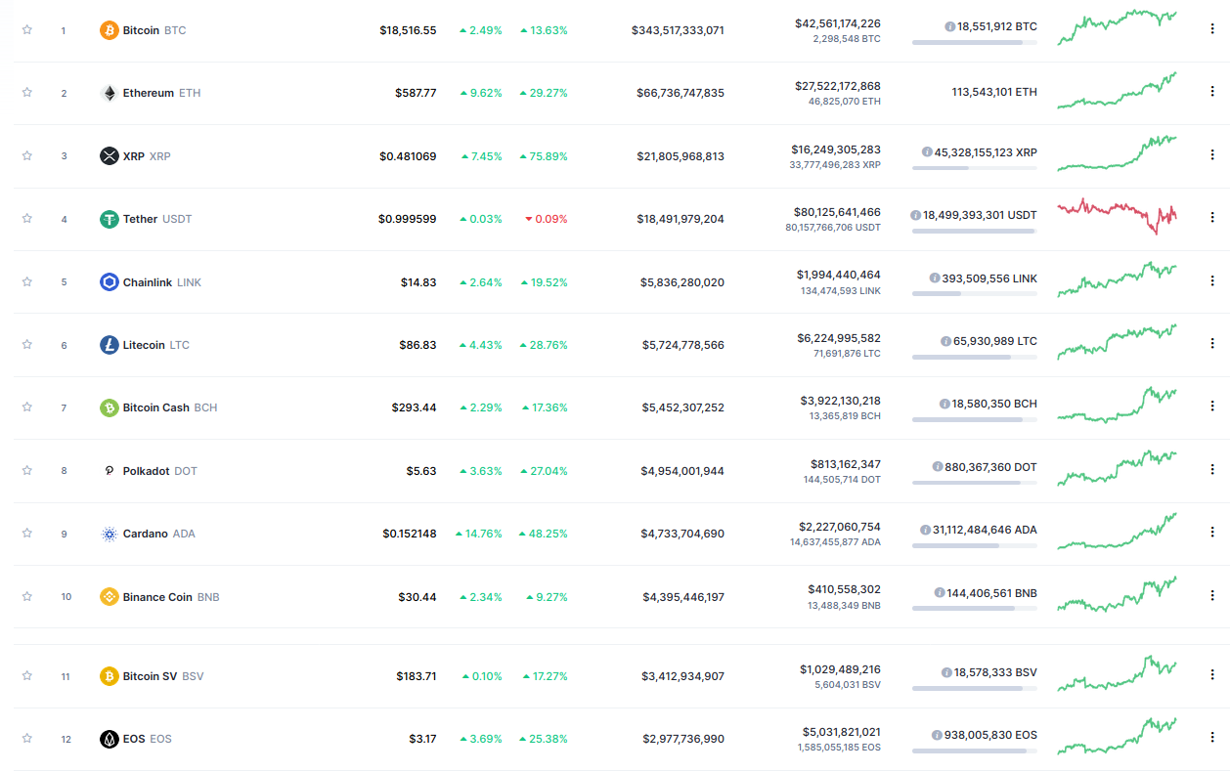The width and height of the screenshot is (1230, 772).
Task: Click the Bitcoin Cash green logo
Action: point(110,407)
